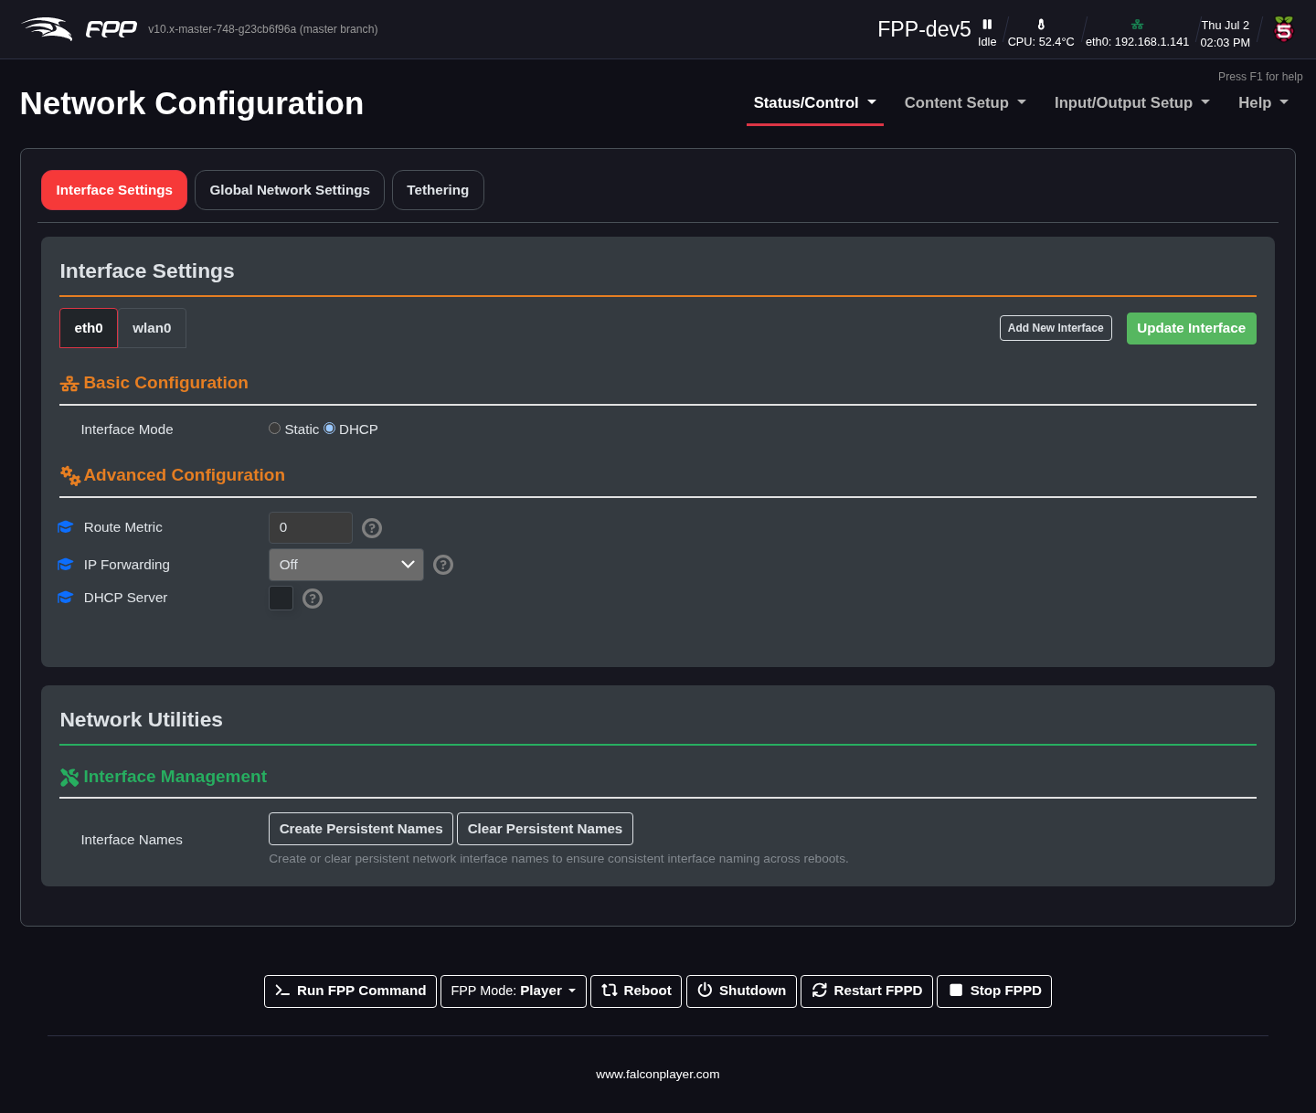Focus the Route Metric input field

(x=311, y=528)
